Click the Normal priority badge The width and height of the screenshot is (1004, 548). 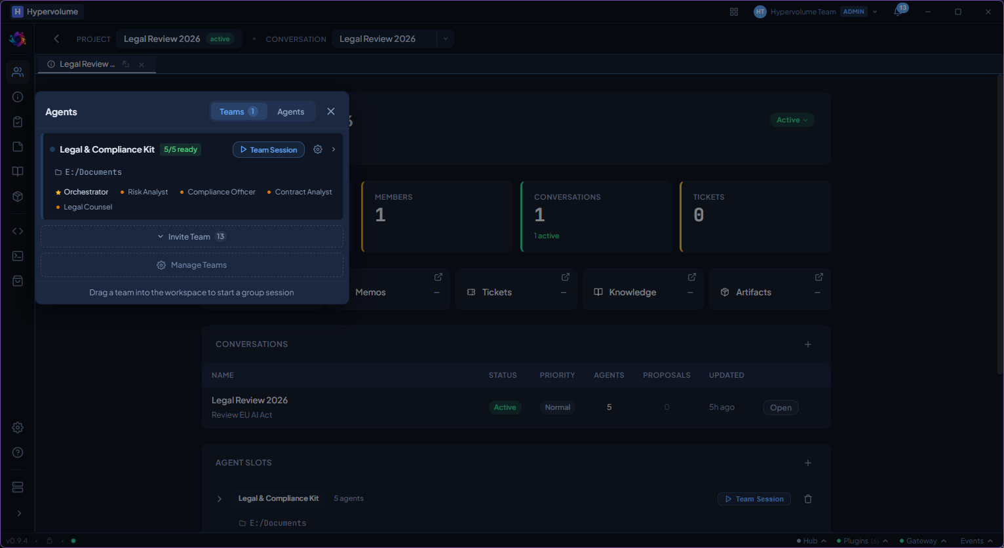point(558,407)
